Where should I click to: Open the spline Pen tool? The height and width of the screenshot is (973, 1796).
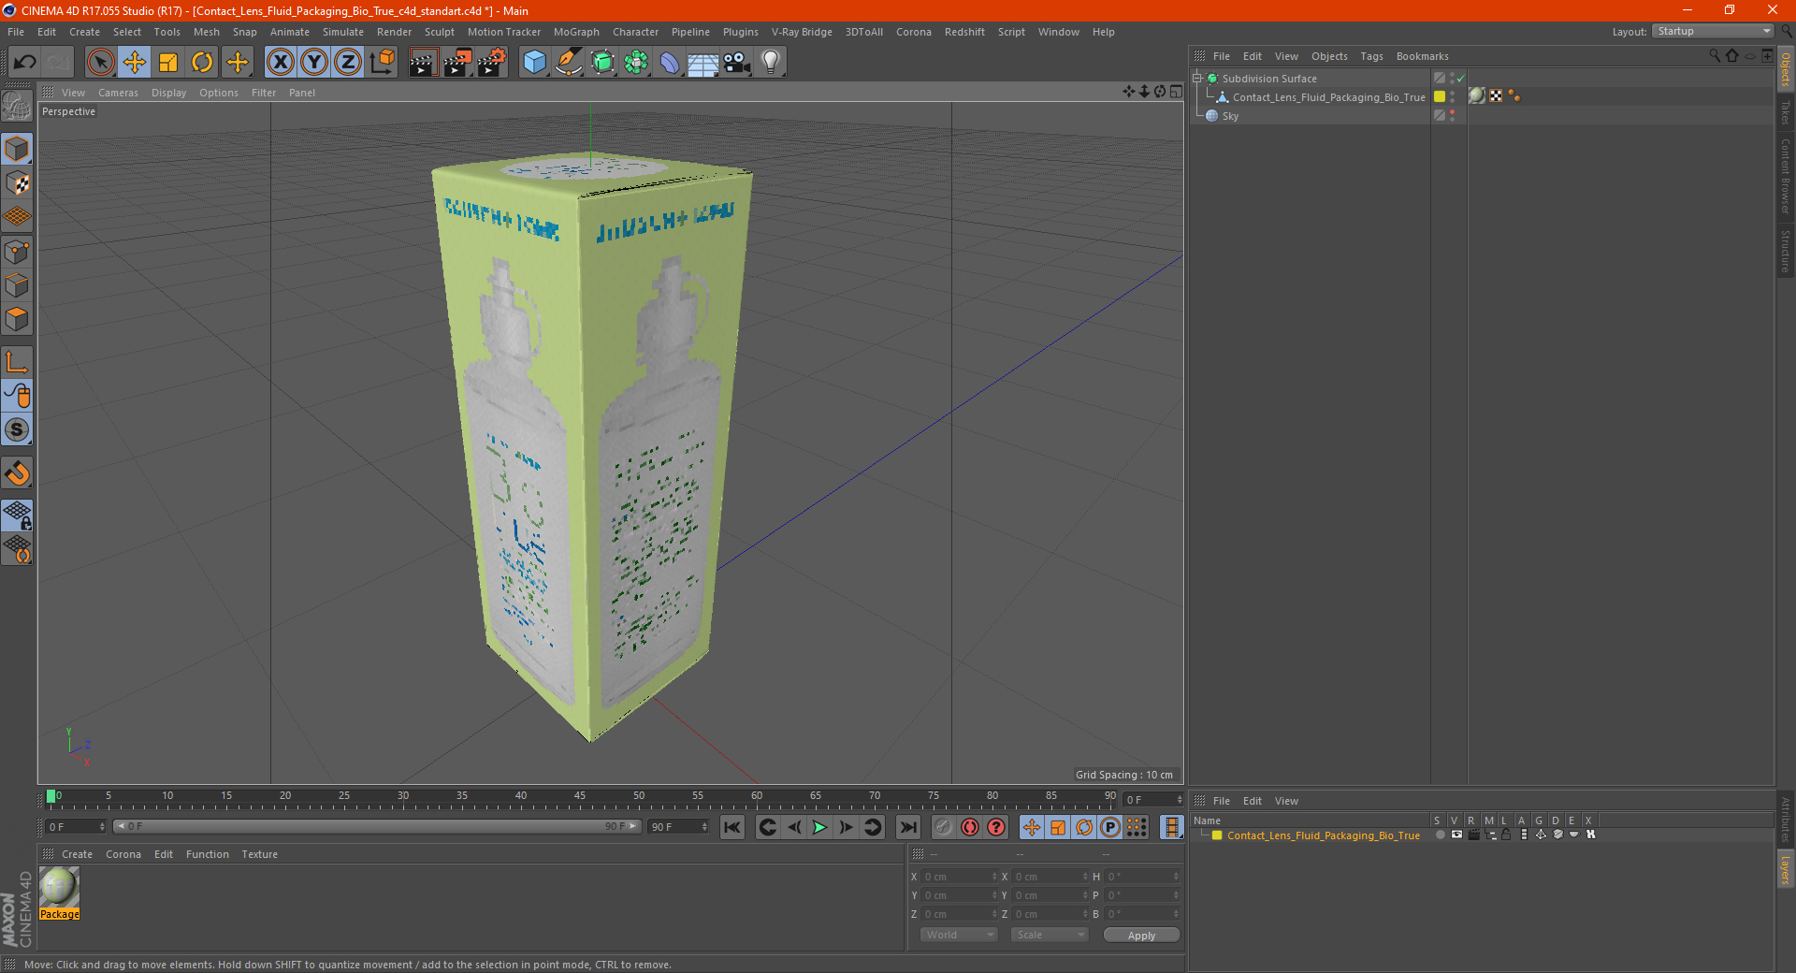coord(568,63)
